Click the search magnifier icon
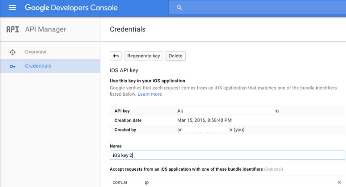 pyautogui.click(x=179, y=8)
